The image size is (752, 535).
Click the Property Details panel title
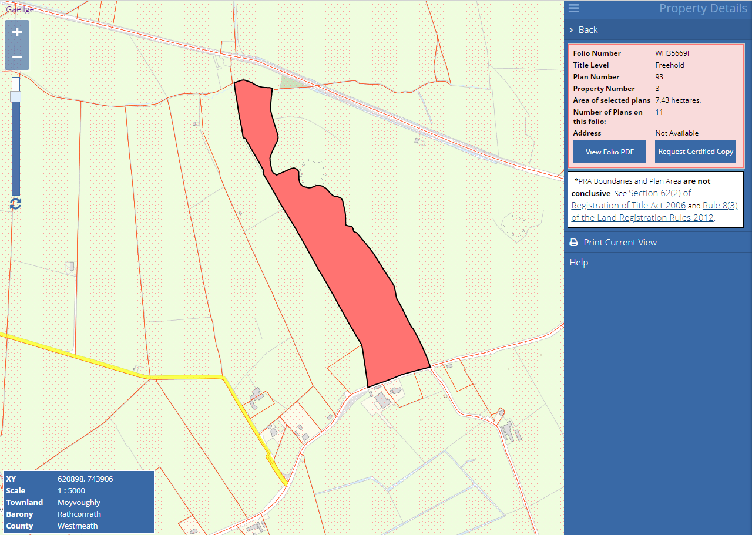[703, 8]
